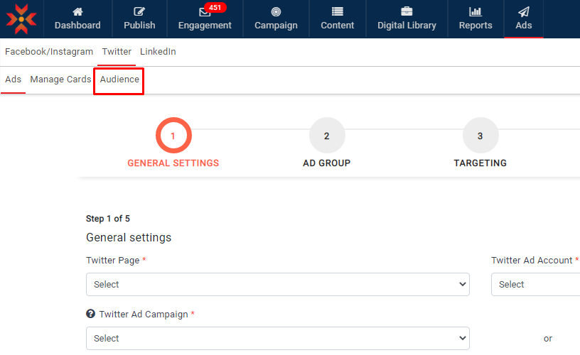
Task: Switch to the Facebook/Instagram tab
Action: [x=49, y=52]
